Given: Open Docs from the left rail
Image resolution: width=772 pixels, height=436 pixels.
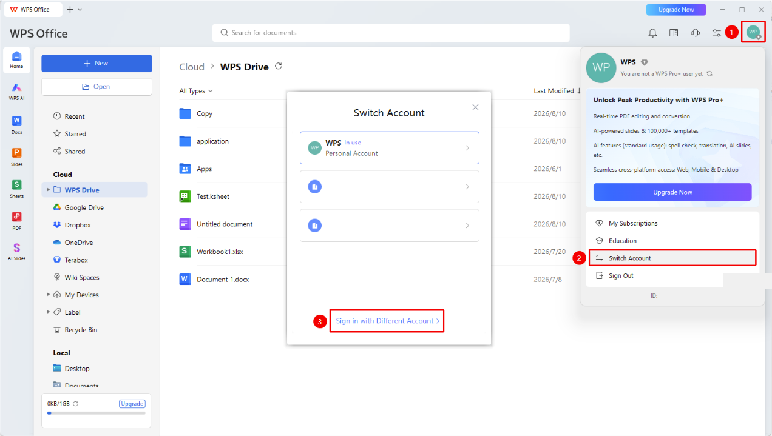Looking at the screenshot, I should coord(16,124).
